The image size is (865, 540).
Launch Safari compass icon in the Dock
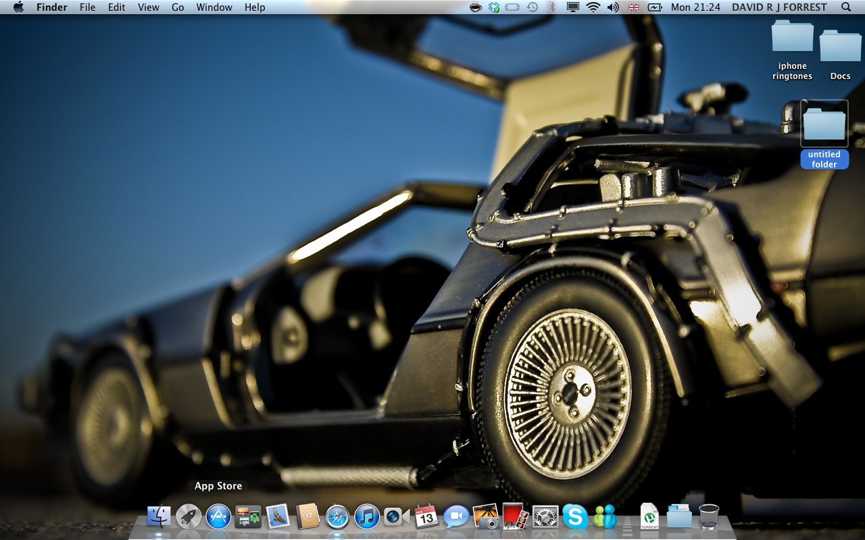(x=337, y=517)
